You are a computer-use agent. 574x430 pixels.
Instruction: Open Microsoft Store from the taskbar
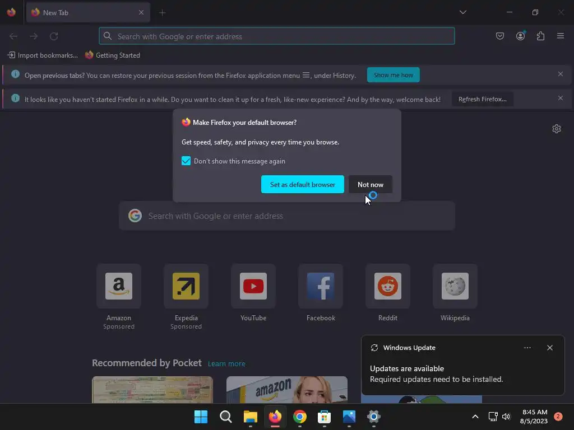coord(325,417)
